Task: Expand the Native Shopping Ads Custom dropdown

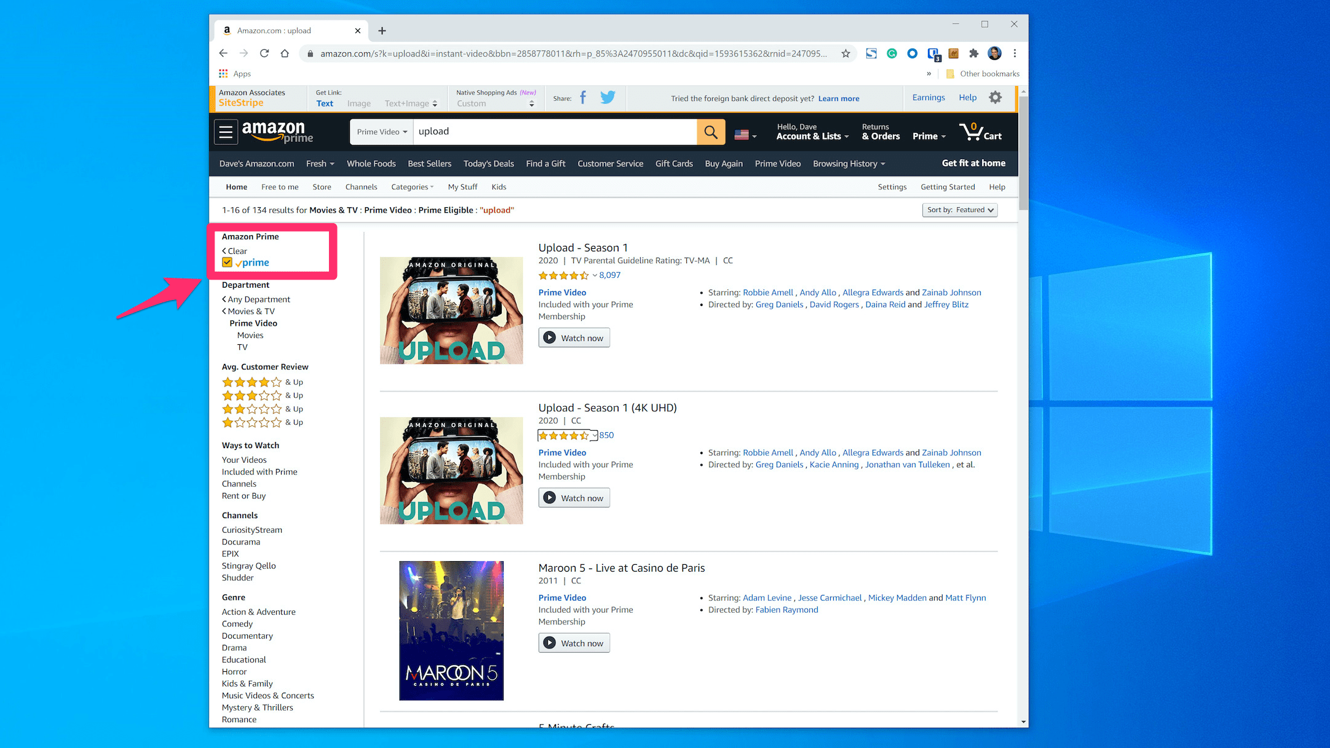Action: click(x=495, y=104)
